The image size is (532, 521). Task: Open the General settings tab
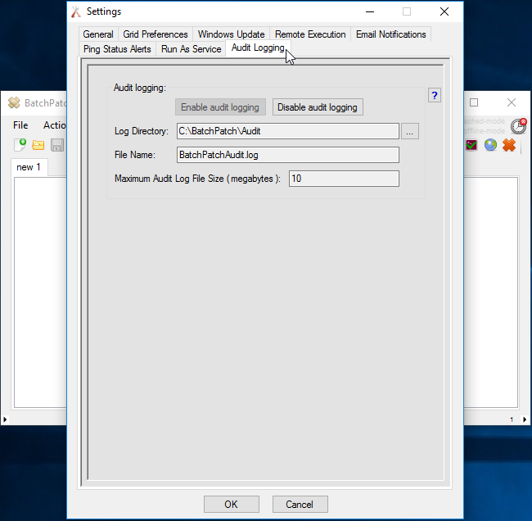(98, 34)
